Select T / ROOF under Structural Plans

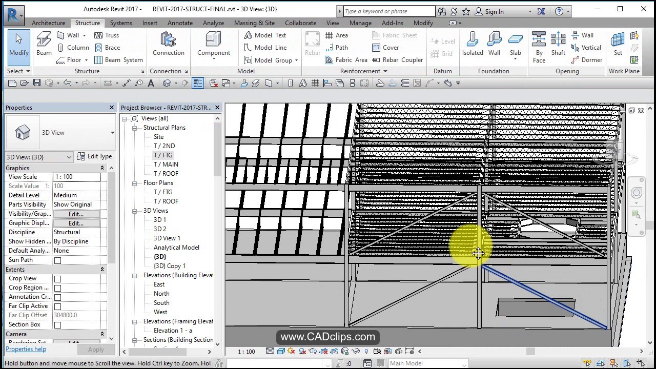pyautogui.click(x=166, y=174)
